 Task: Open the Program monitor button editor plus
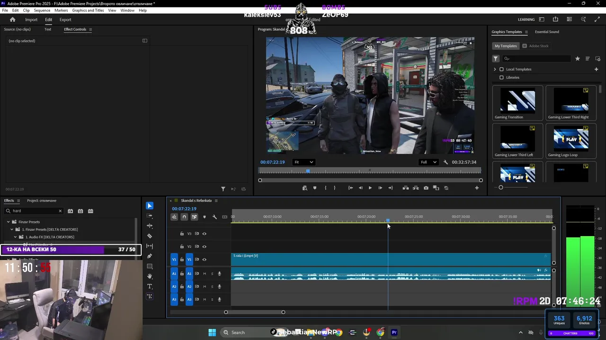477,188
